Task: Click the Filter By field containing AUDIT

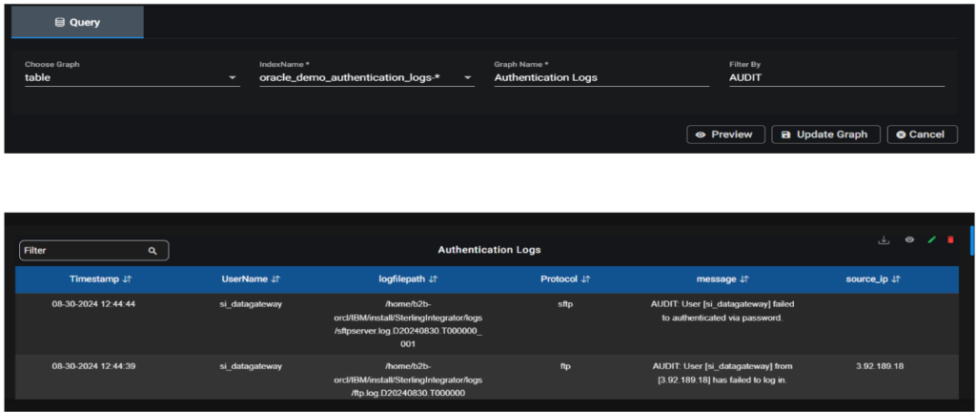Action: pos(837,78)
